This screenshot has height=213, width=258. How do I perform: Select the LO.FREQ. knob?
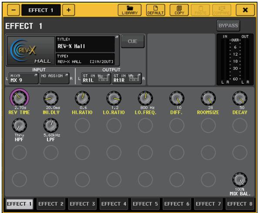point(145,98)
